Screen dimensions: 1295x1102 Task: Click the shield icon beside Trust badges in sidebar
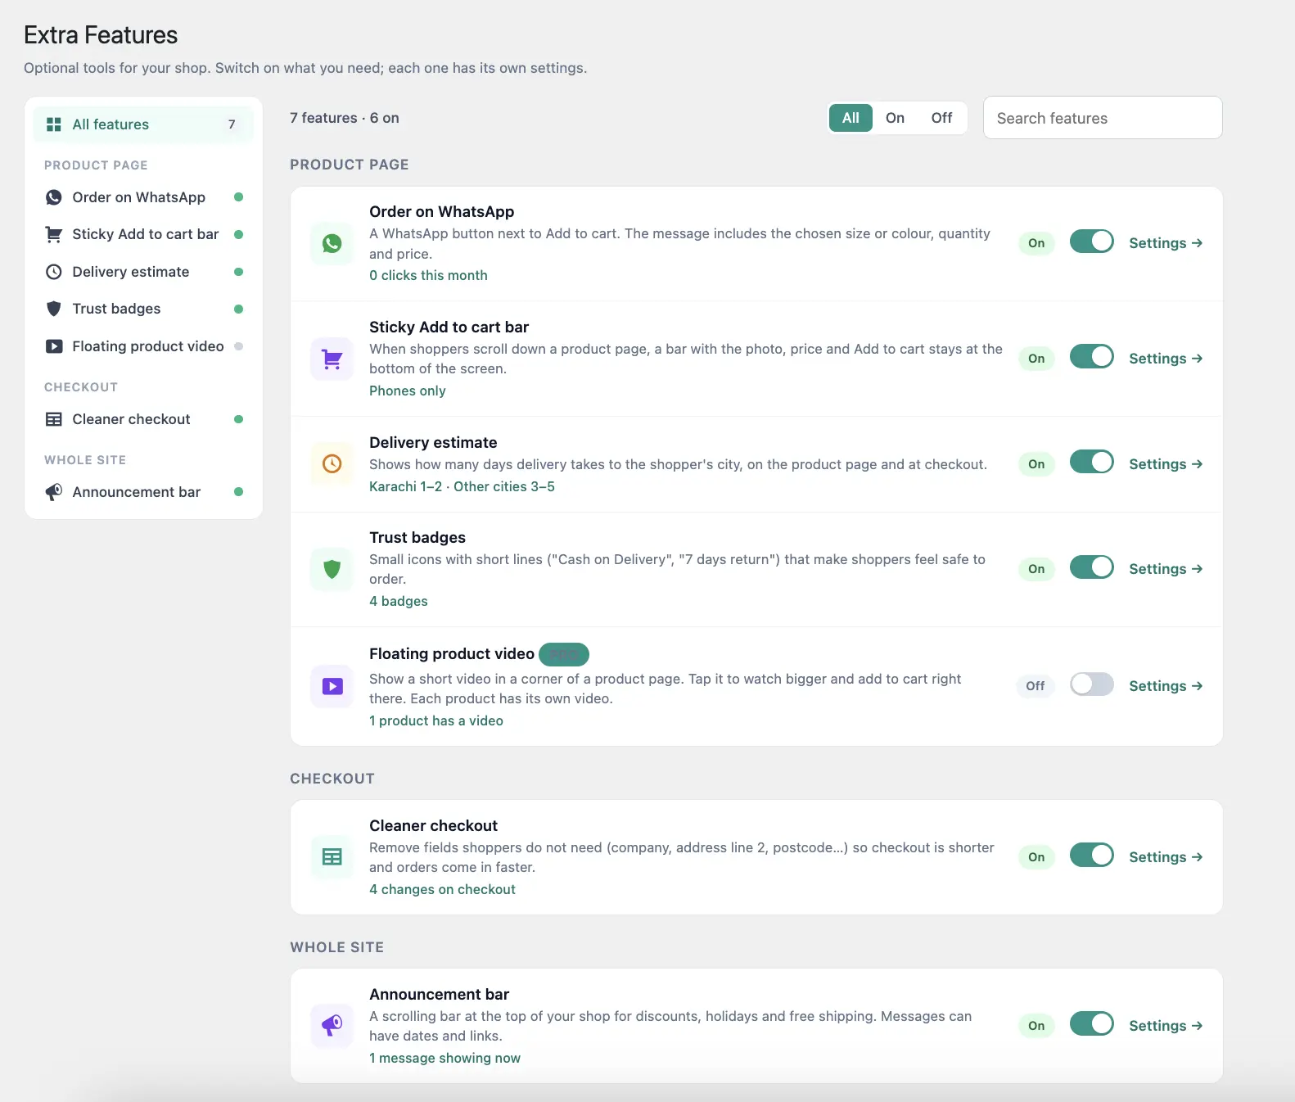(x=54, y=309)
